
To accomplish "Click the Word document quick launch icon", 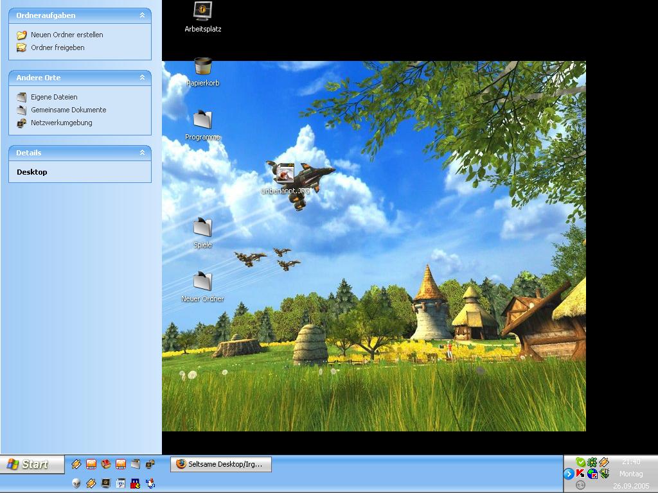I will [121, 483].
